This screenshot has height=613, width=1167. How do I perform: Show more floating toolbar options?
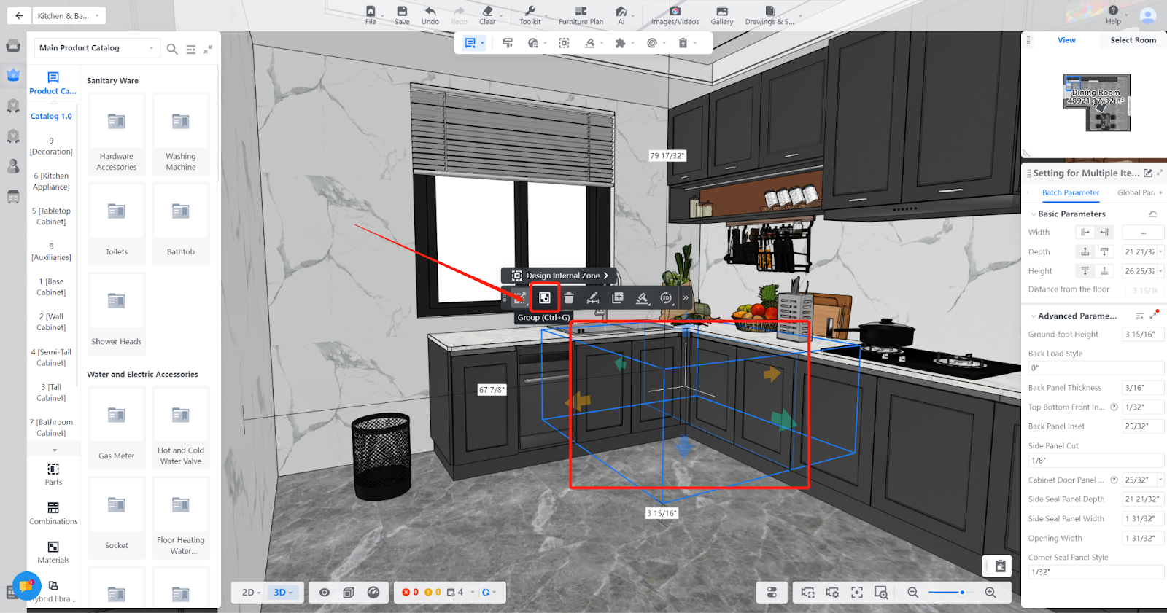click(x=686, y=297)
